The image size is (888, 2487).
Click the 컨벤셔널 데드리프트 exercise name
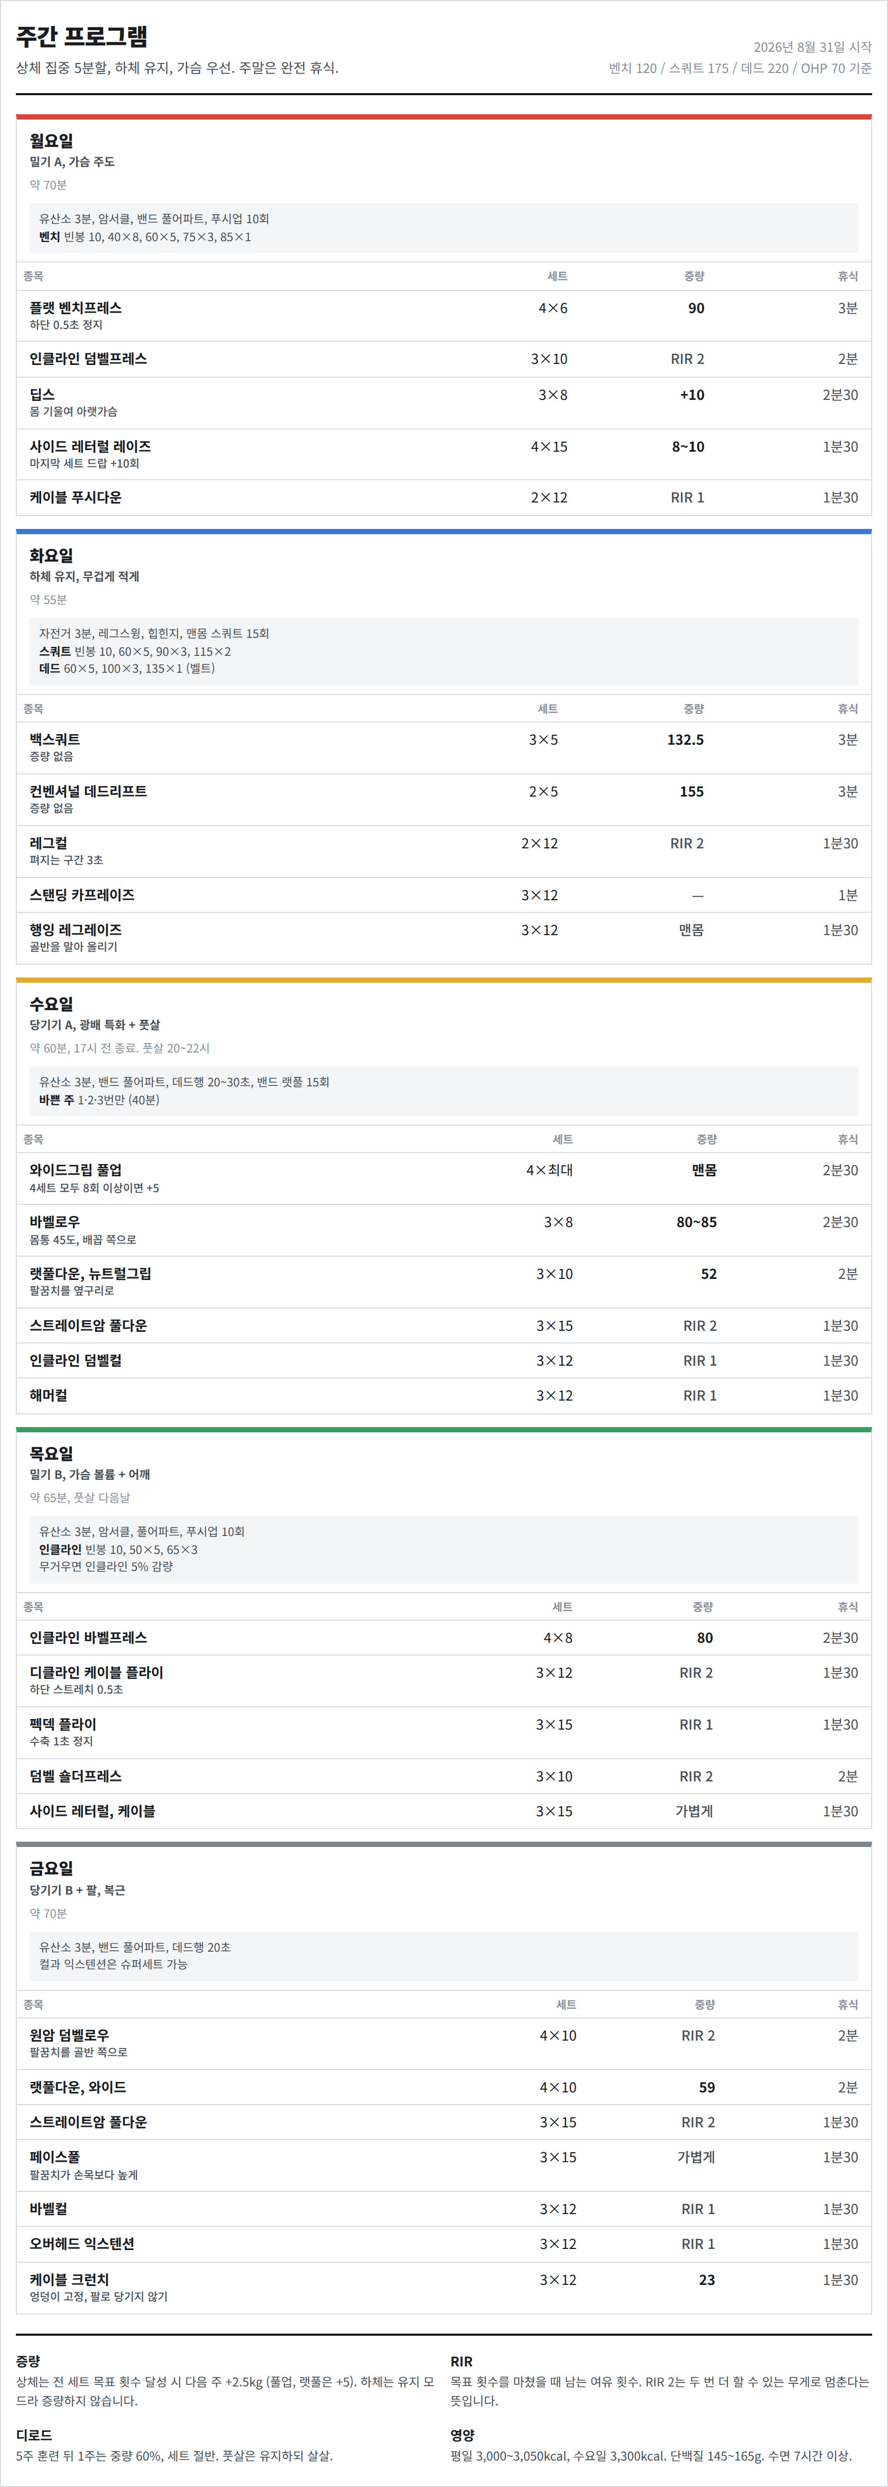tap(88, 791)
